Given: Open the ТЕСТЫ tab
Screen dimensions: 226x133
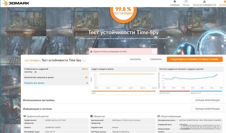Looking at the screenshot, I should coord(186,5).
